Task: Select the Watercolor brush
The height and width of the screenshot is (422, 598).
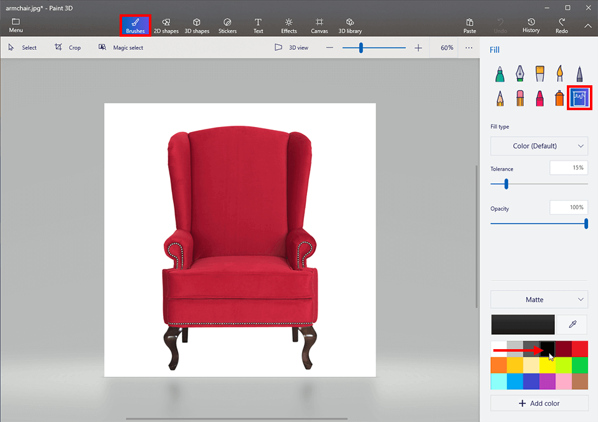Action: click(x=559, y=73)
